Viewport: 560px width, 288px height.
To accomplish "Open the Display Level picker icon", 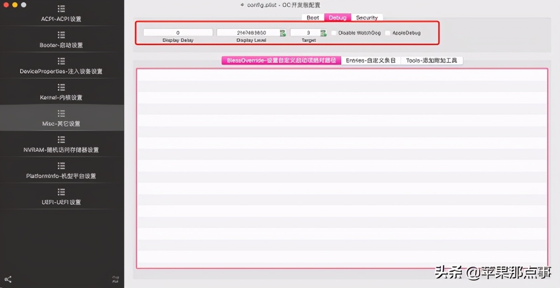I will 283,33.
